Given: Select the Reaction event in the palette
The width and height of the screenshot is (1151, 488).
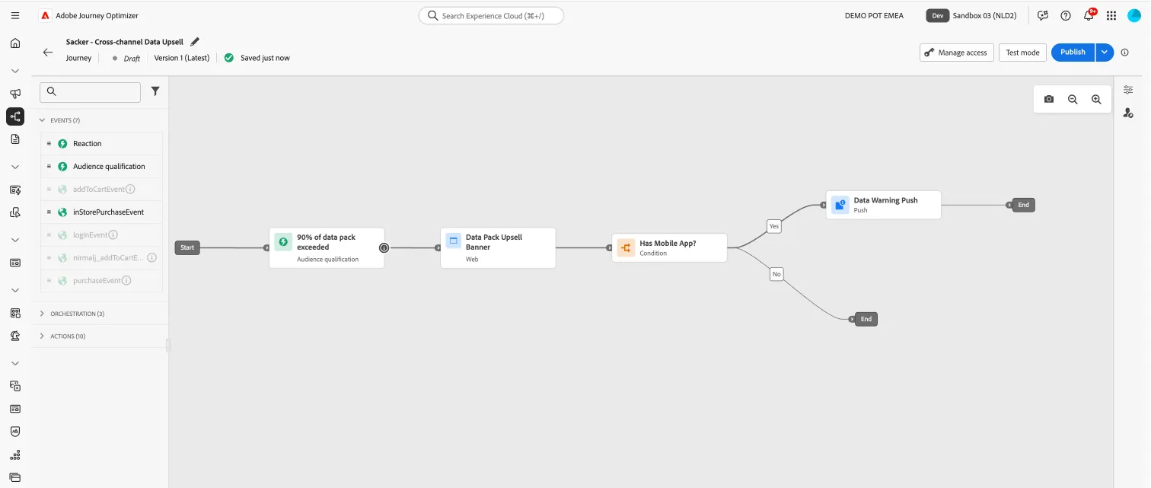Looking at the screenshot, I should click(101, 144).
